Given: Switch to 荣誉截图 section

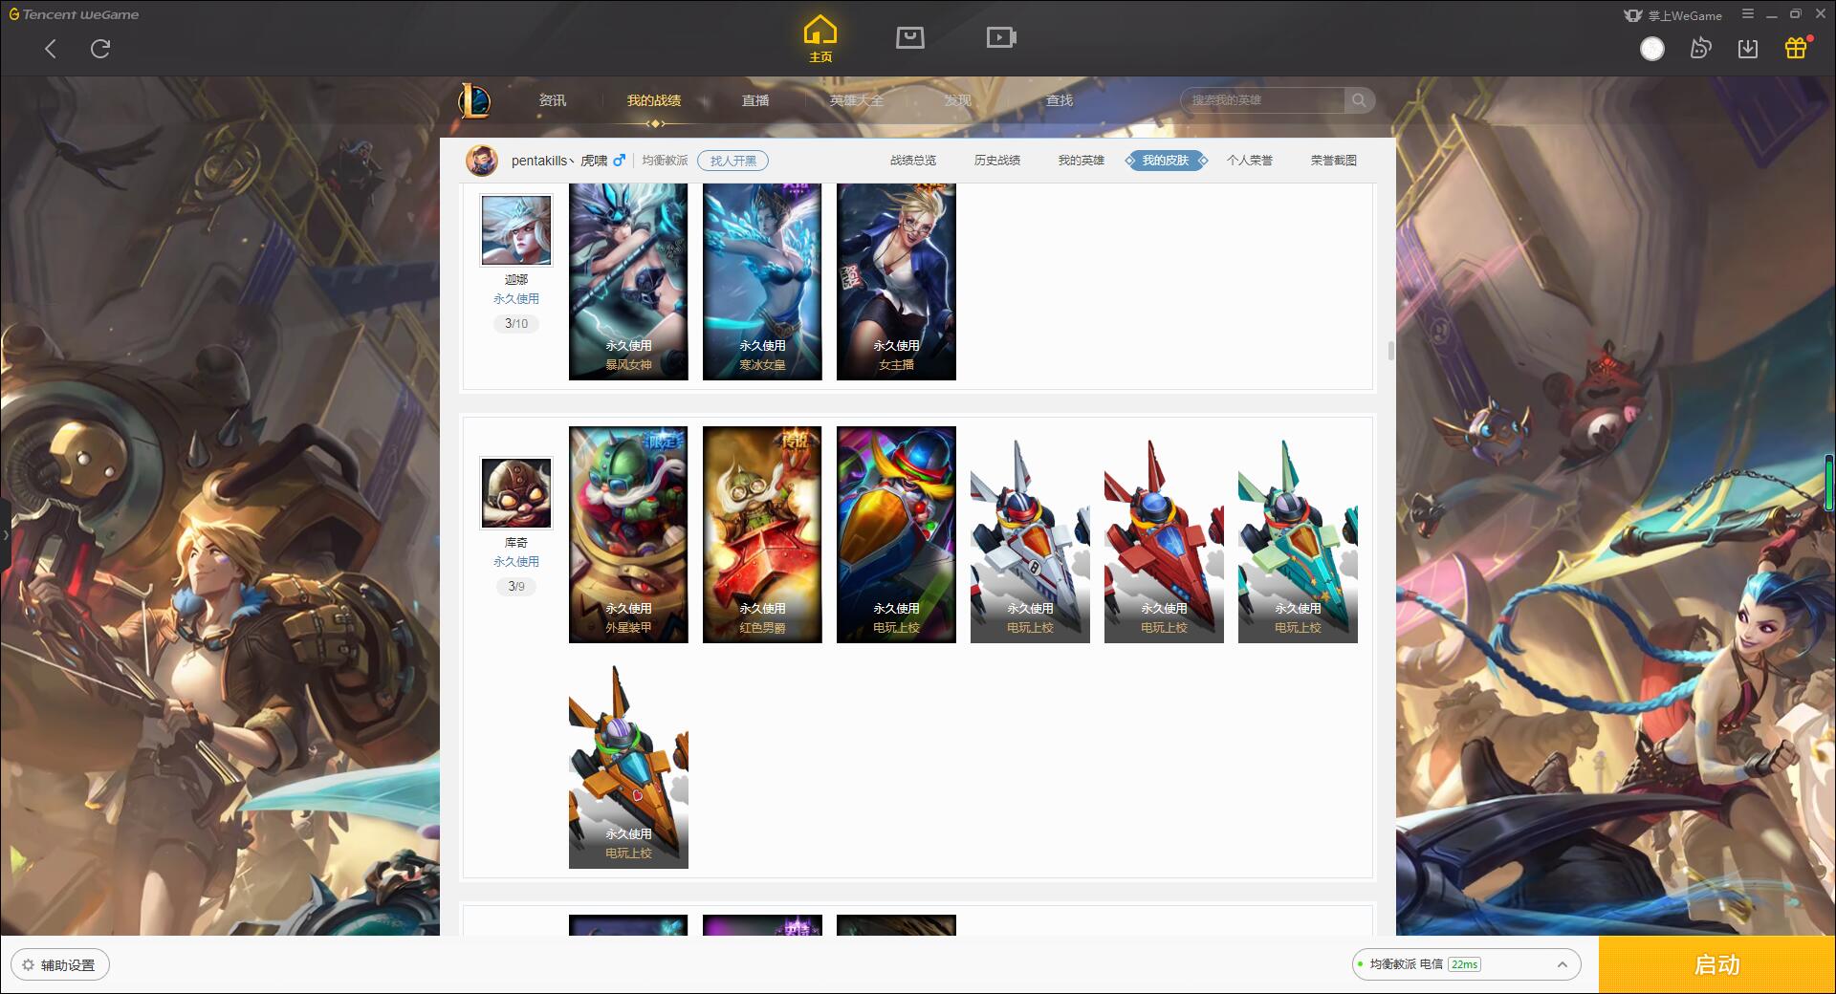Looking at the screenshot, I should click(x=1334, y=161).
